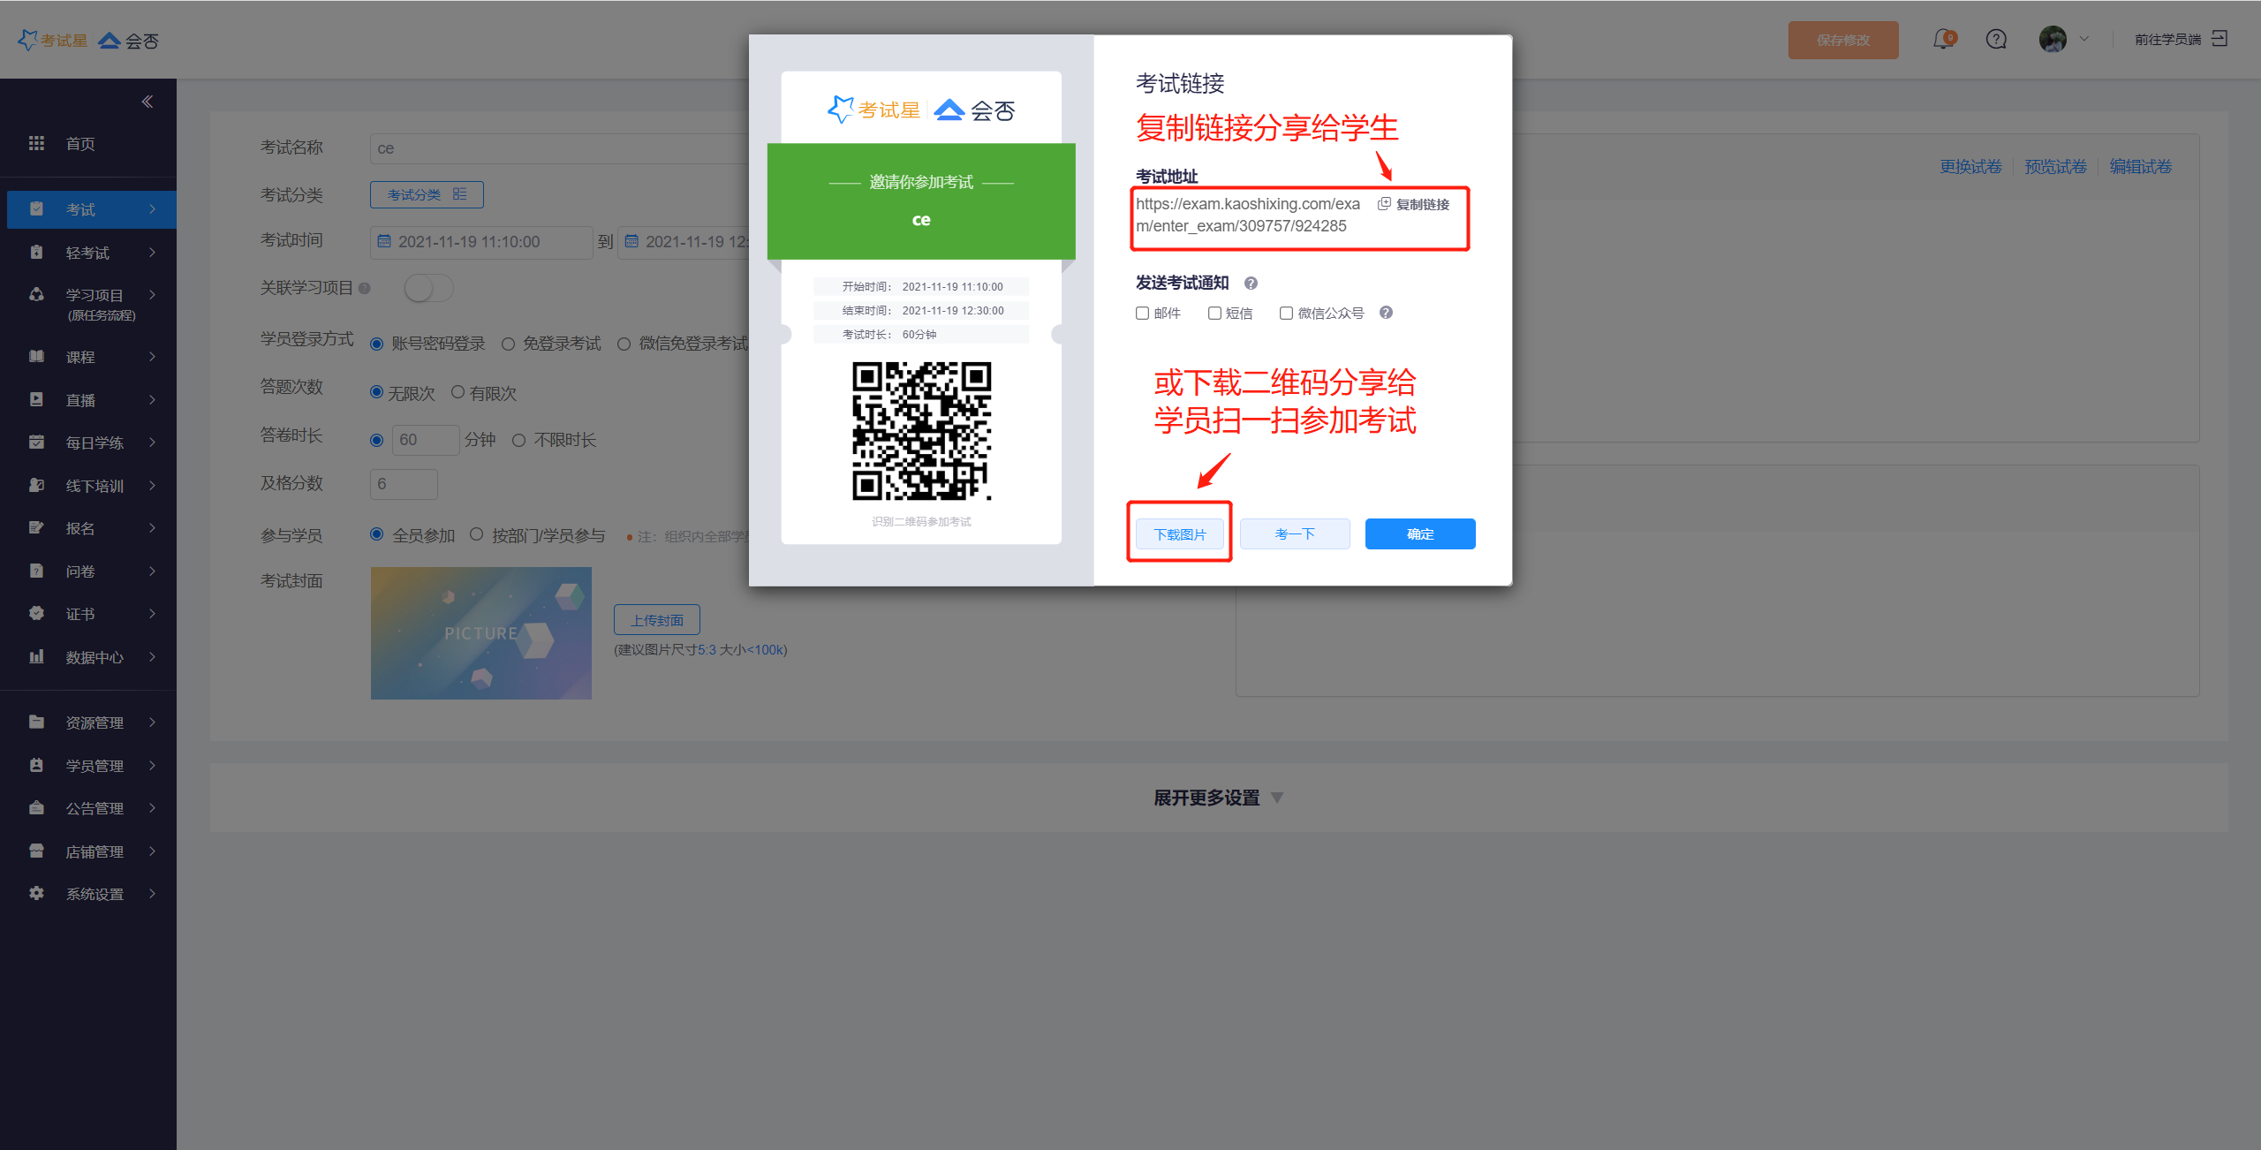Open 学员管理 in the sidebar
Screen dimensions: 2261x1150
(x=95, y=766)
